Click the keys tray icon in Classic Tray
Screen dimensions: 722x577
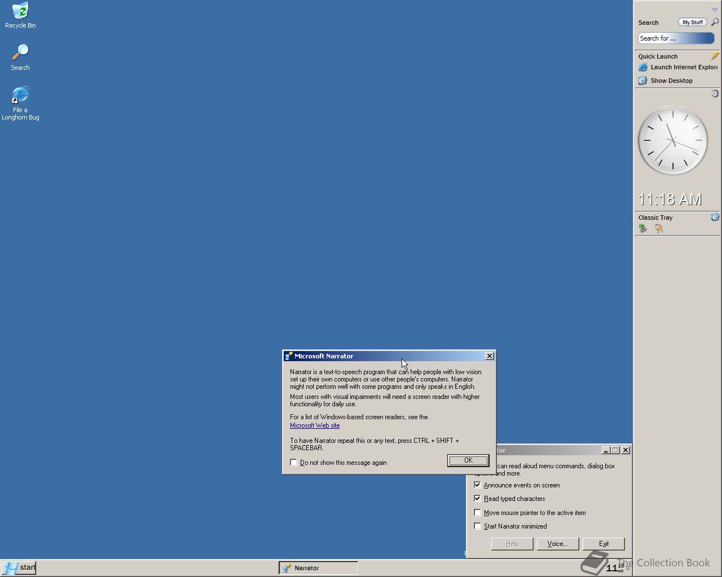658,228
